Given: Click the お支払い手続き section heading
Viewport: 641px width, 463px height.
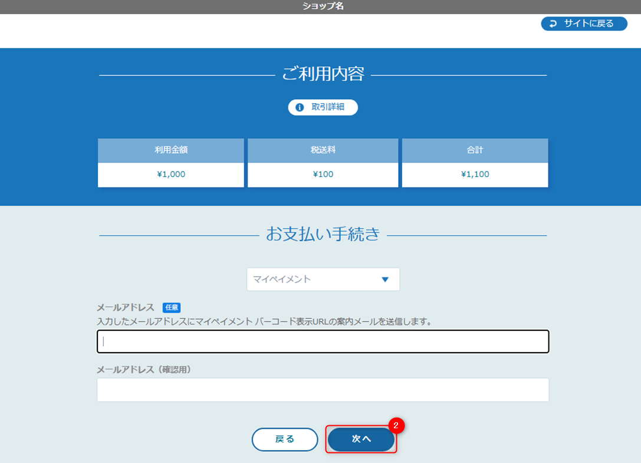Looking at the screenshot, I should click(323, 232).
